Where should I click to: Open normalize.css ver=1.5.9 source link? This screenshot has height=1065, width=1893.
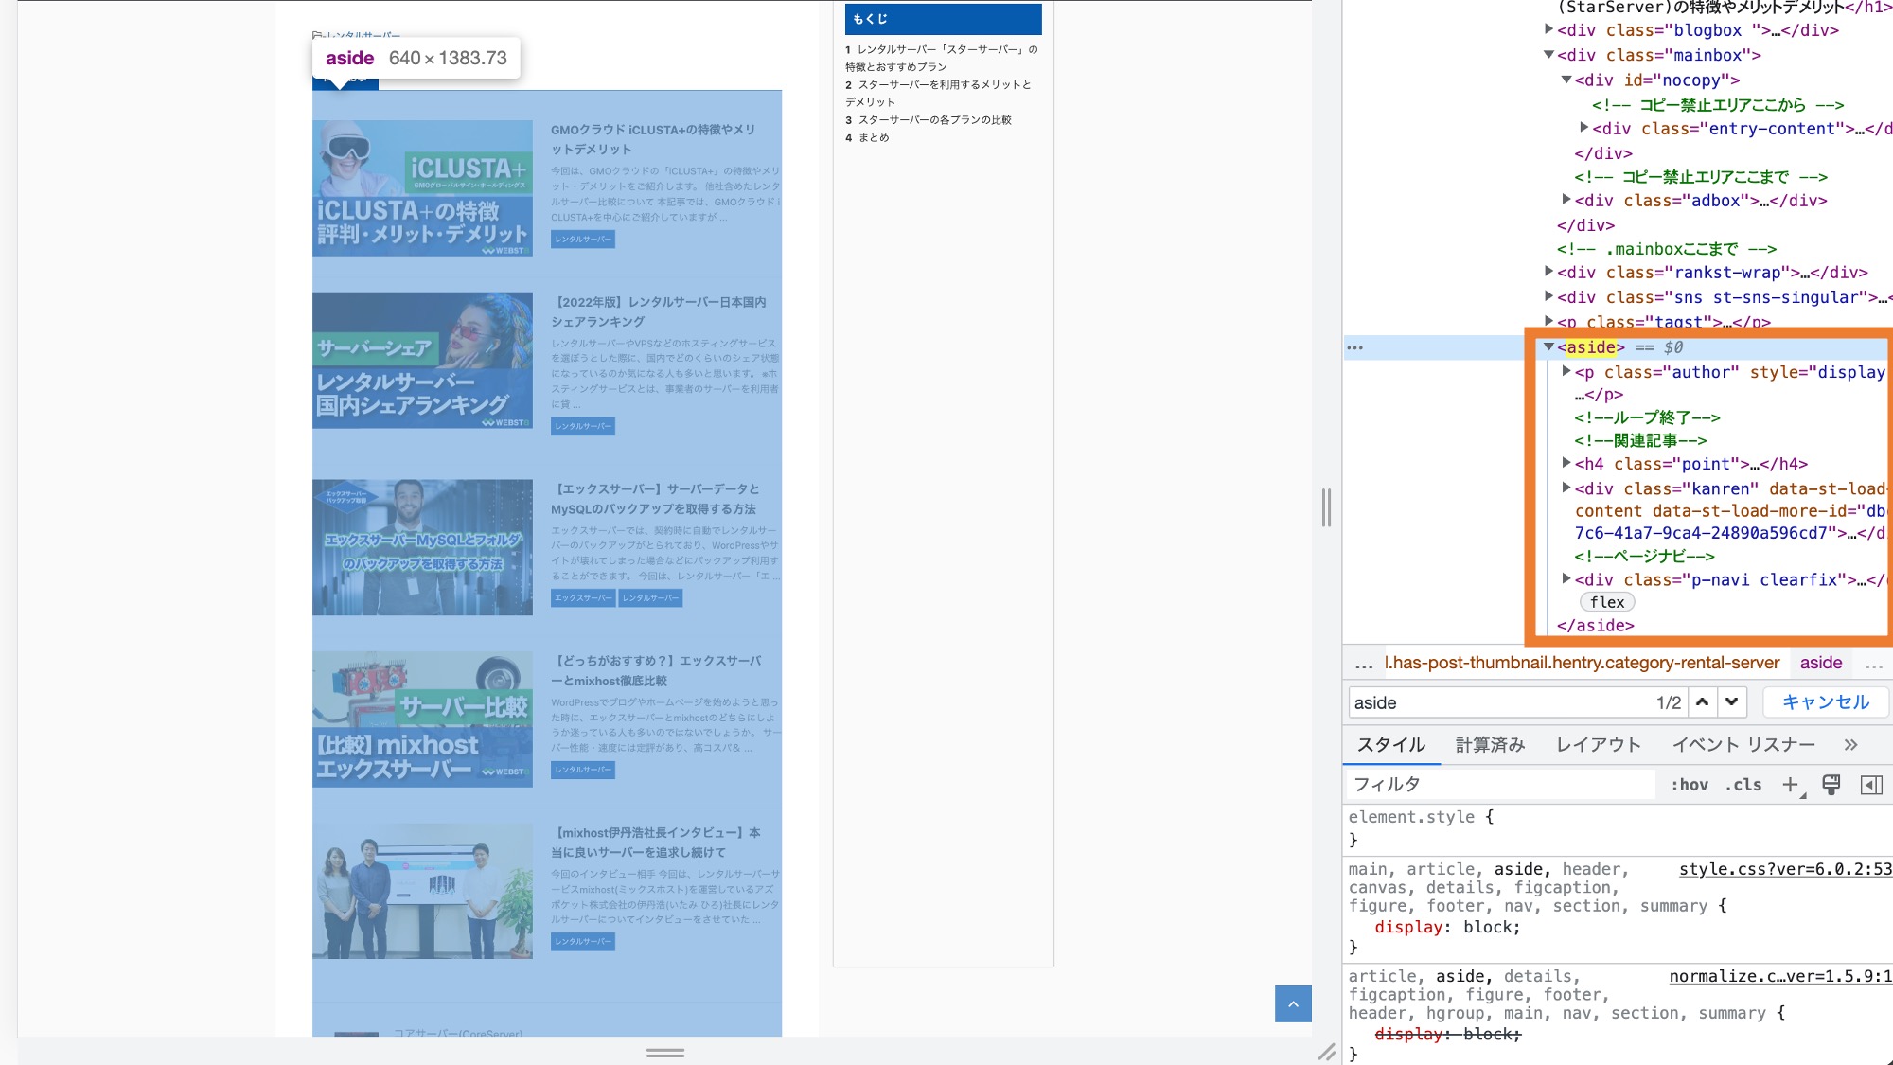[1780, 976]
